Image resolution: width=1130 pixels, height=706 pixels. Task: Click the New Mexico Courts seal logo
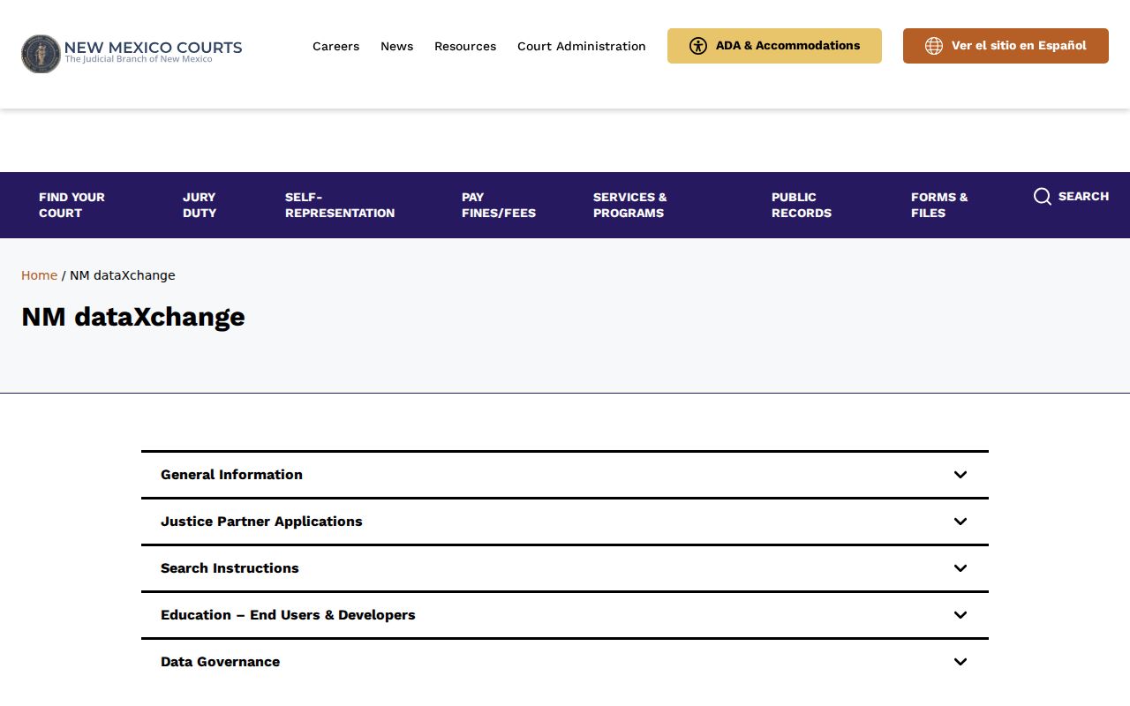tap(41, 54)
